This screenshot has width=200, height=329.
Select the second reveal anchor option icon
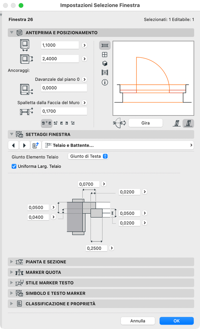(x=56, y=123)
